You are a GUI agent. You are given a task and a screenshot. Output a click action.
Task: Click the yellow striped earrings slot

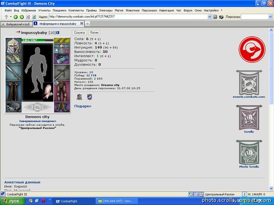62,40
